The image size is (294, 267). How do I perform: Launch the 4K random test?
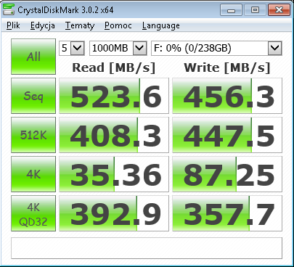point(33,174)
